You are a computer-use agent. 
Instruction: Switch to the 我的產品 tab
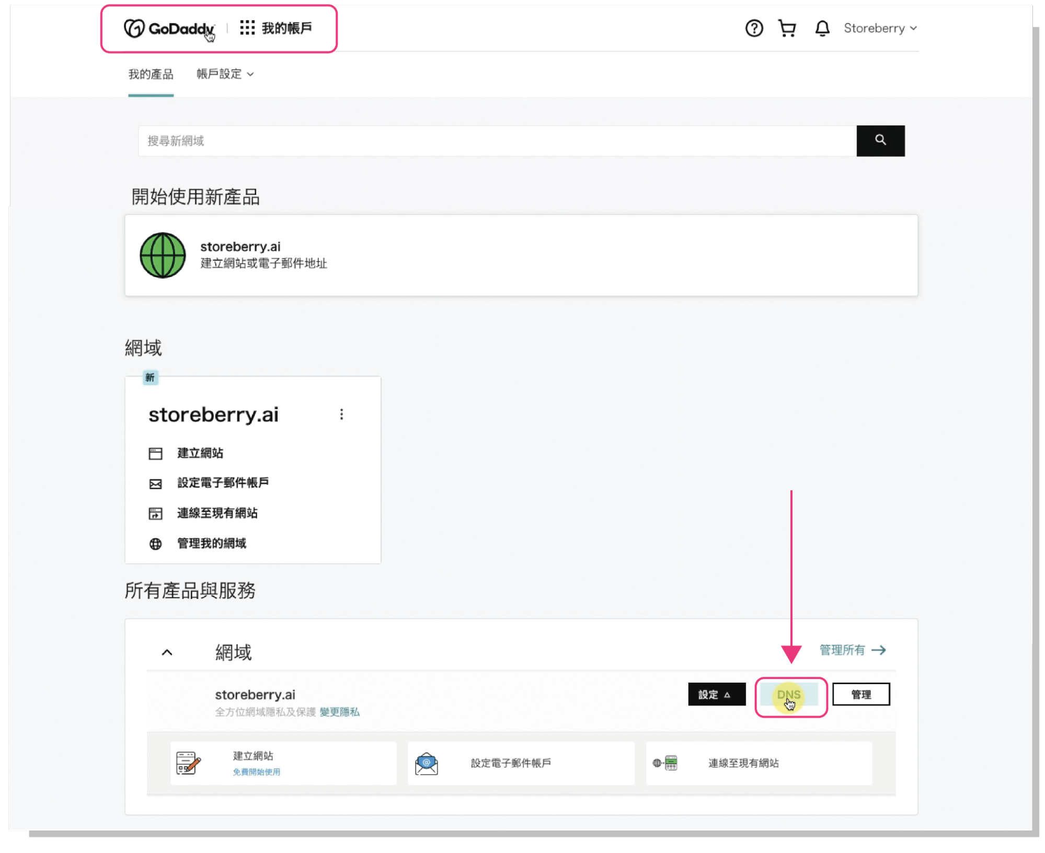click(x=151, y=74)
